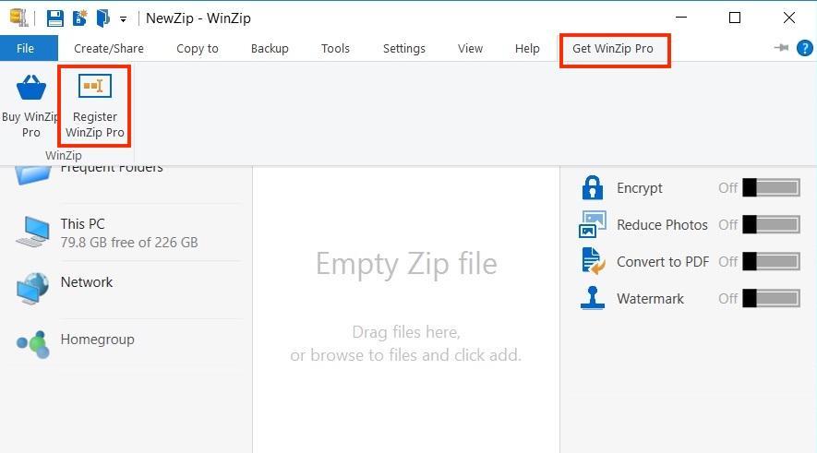Screen dimensions: 817x453
Task: Click the Encrypt label text
Action: pos(640,188)
